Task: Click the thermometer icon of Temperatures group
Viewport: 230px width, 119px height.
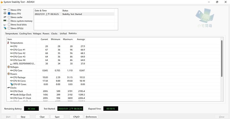Action: 8,43
